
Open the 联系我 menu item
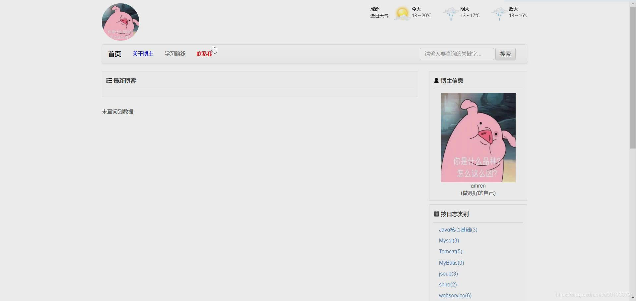click(205, 54)
